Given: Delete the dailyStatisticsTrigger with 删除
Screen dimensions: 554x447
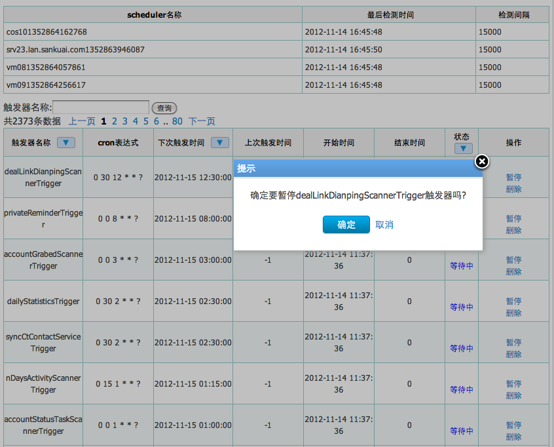Looking at the screenshot, I should 513,313.
